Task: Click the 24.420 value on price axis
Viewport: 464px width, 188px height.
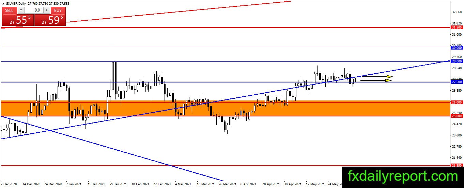Action: pyautogui.click(x=457, y=124)
